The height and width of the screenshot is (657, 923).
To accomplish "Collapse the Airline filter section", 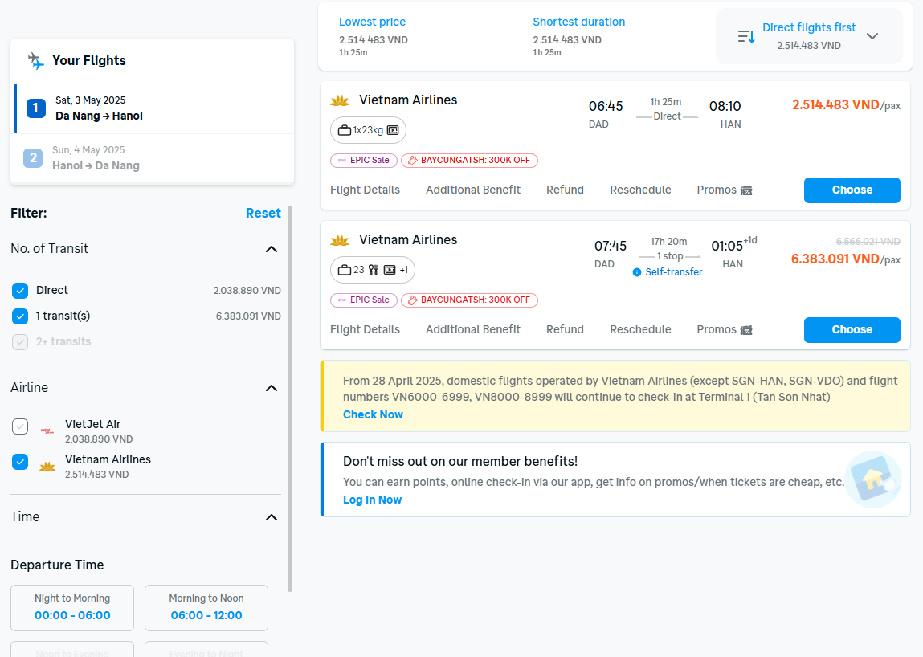I will (272, 388).
